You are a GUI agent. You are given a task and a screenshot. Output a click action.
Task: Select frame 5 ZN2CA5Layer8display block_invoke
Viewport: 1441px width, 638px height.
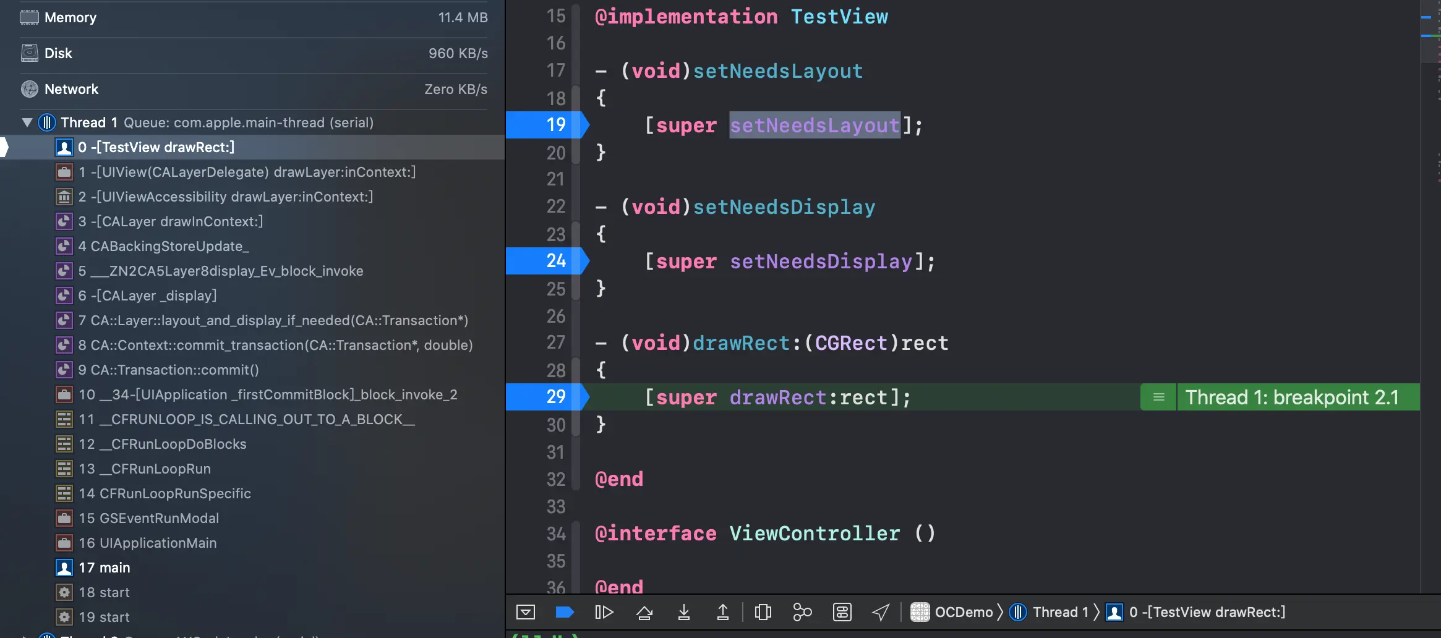[252, 271]
